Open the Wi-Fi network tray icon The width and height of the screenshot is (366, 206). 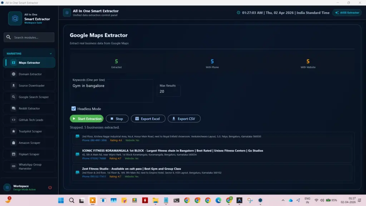316,200
